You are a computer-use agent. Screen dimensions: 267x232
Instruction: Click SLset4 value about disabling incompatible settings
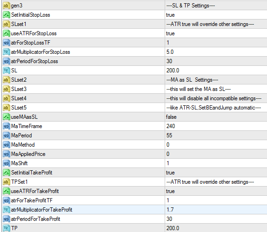[214, 98]
